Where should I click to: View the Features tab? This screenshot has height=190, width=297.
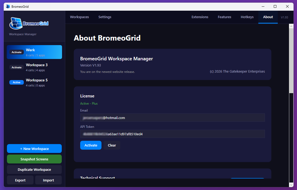[224, 17]
